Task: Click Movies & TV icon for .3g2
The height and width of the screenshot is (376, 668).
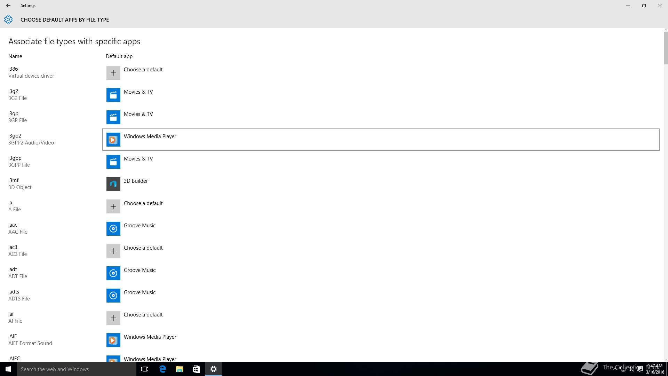Action: click(x=113, y=95)
